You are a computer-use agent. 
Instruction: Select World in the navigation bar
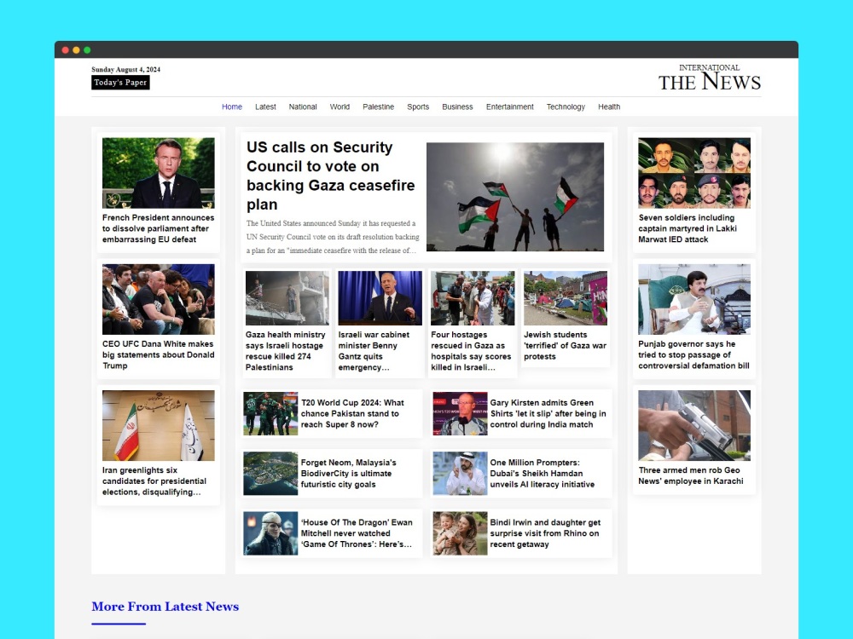[x=339, y=107]
